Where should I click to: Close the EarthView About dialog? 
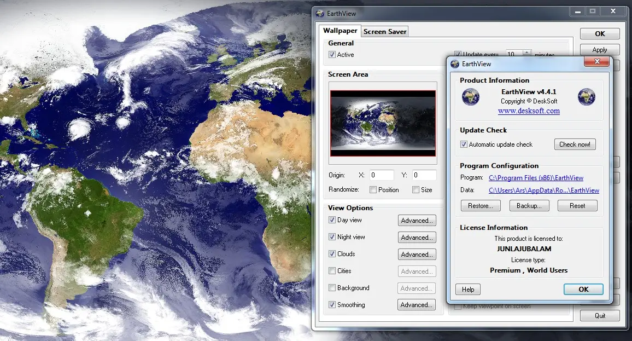coord(597,61)
